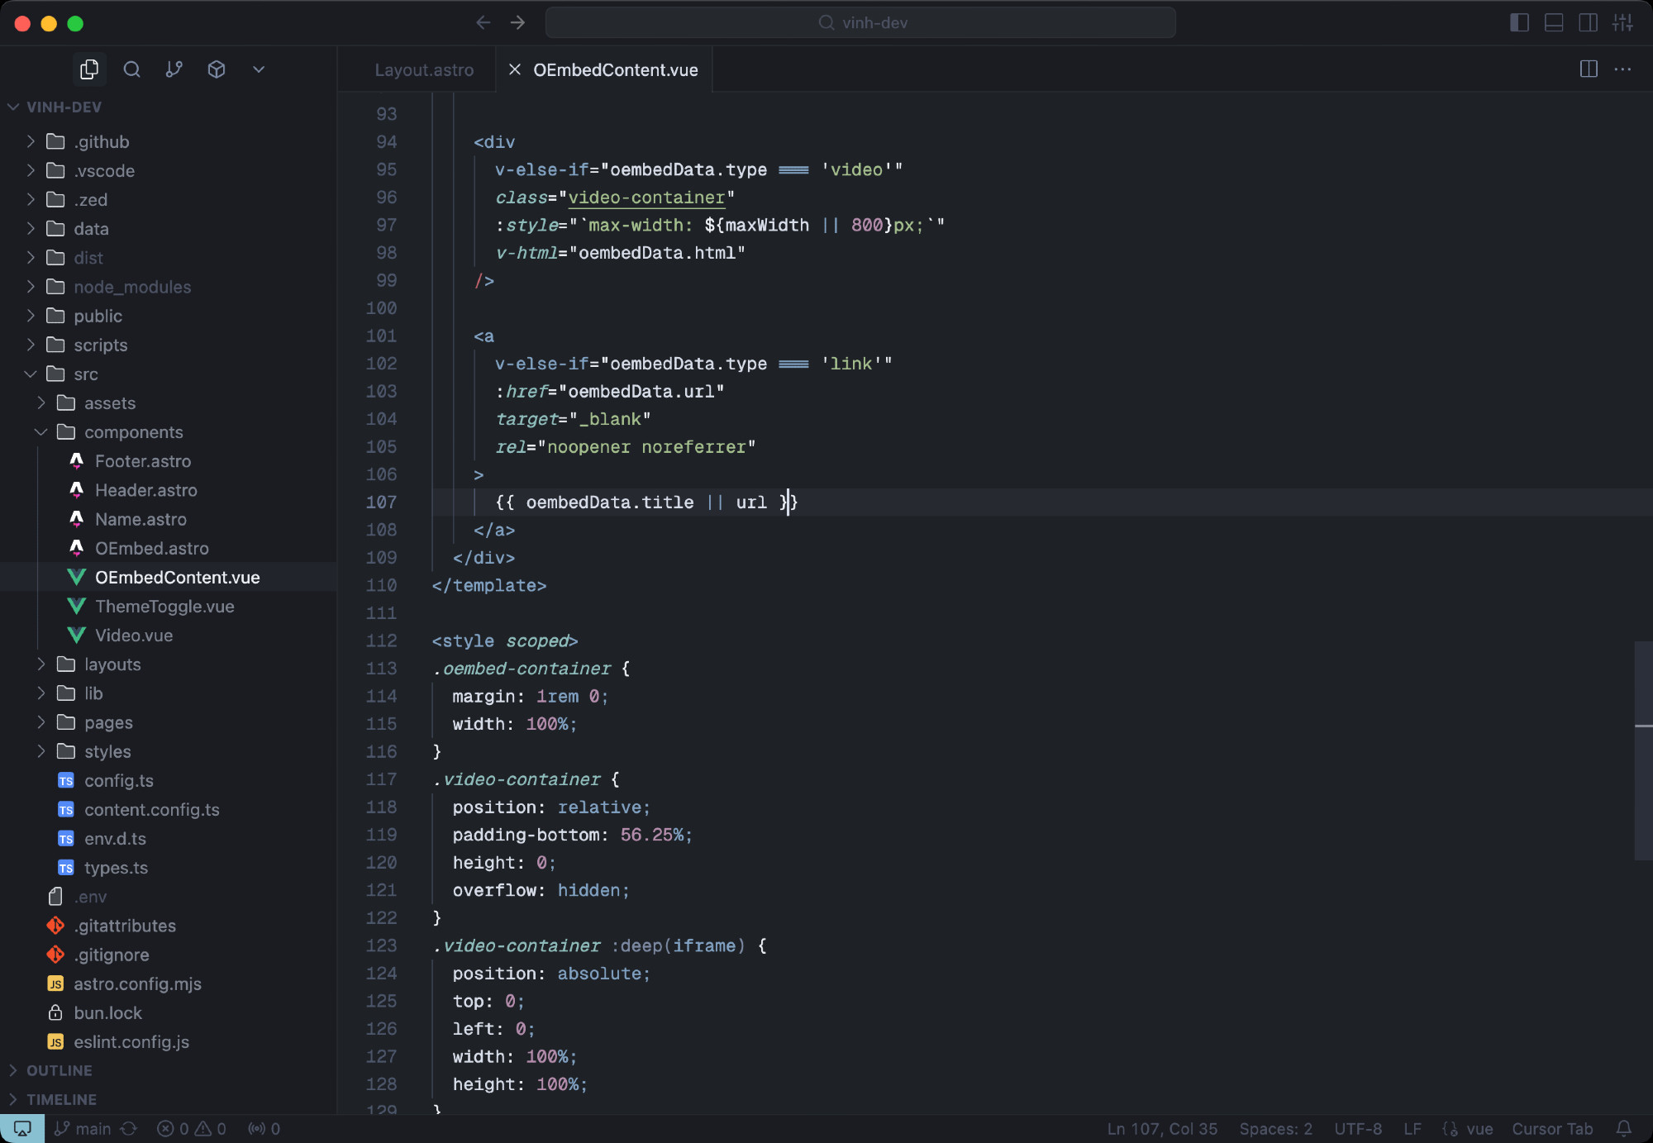1653x1143 pixels.
Task: Open ThemeToggle.vue in the explorer
Action: click(169, 607)
